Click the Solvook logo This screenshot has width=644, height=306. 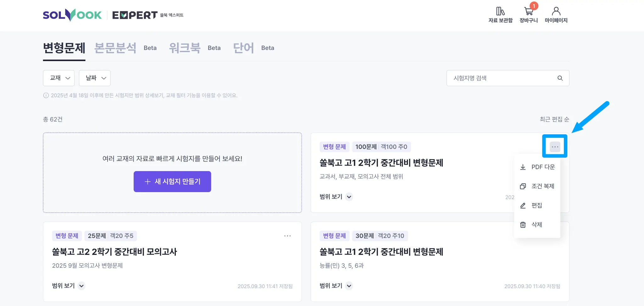coord(72,15)
